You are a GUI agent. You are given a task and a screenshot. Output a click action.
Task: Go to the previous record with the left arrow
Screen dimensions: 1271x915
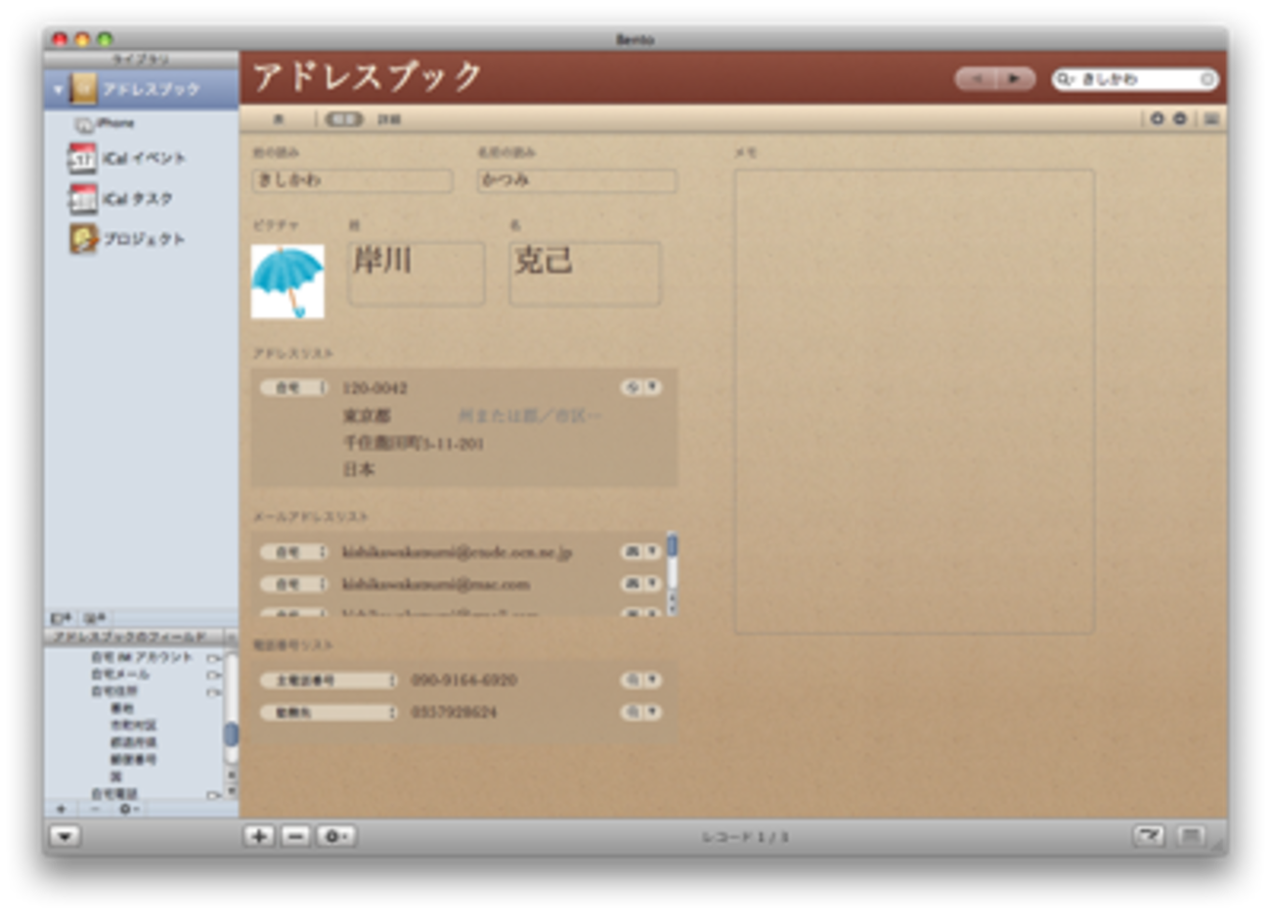tap(976, 79)
